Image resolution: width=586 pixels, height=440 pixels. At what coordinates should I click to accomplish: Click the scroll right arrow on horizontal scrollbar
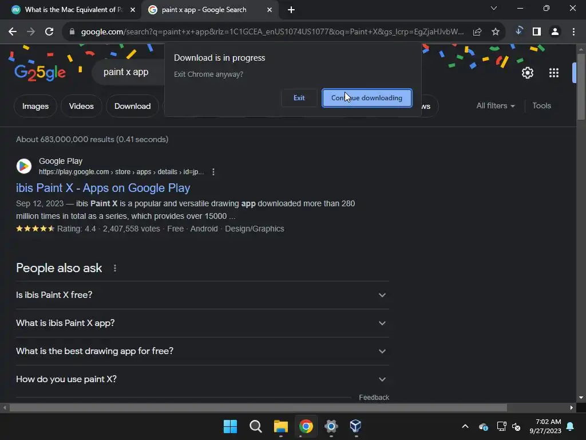coord(571,408)
